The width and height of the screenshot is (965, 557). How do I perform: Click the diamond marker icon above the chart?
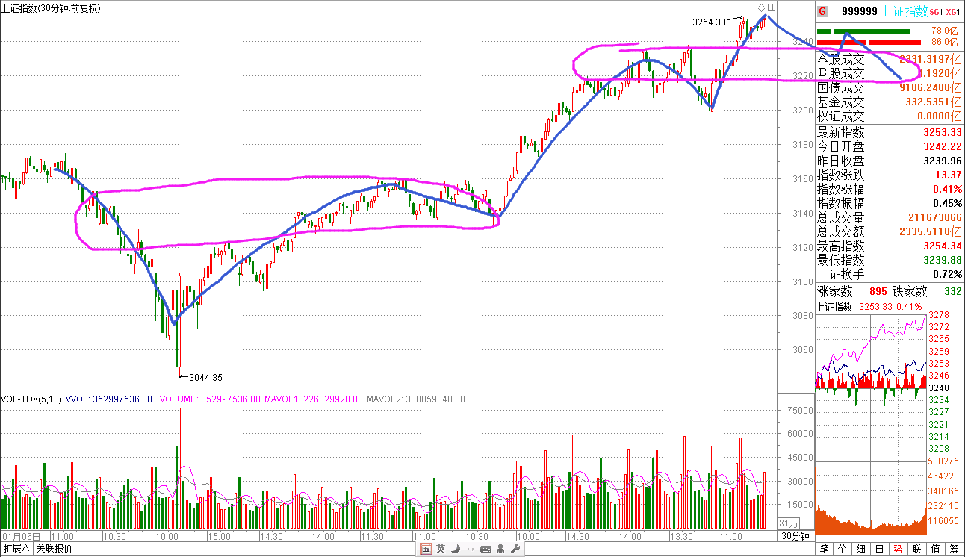[761, 7]
